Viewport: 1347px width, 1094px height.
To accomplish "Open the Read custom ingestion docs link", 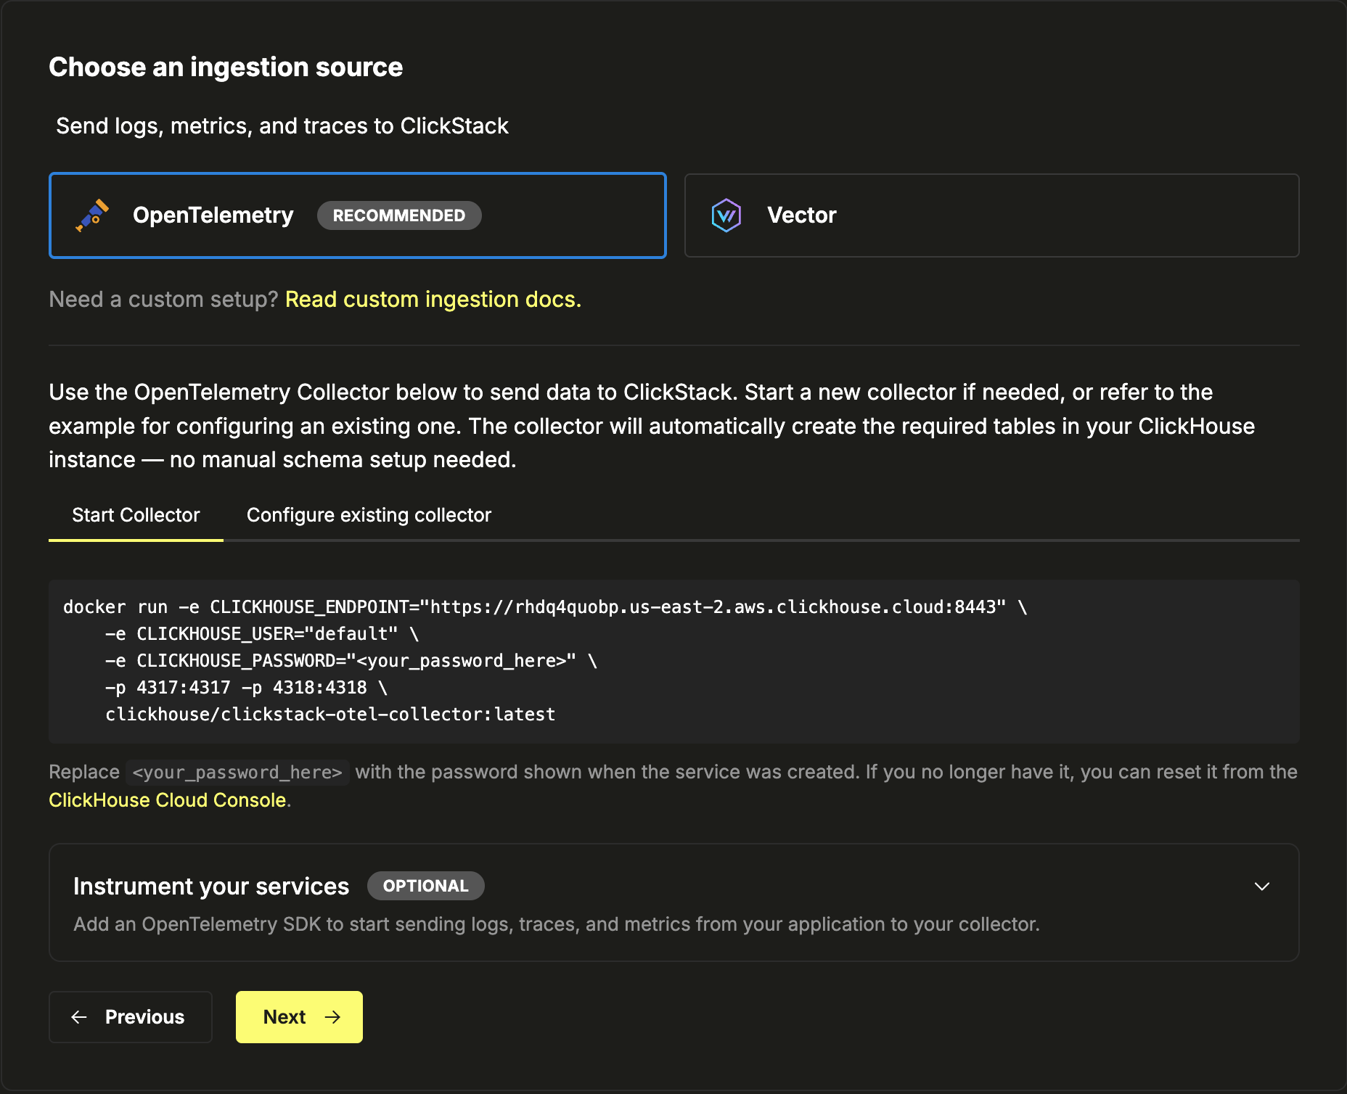I will click(x=433, y=300).
